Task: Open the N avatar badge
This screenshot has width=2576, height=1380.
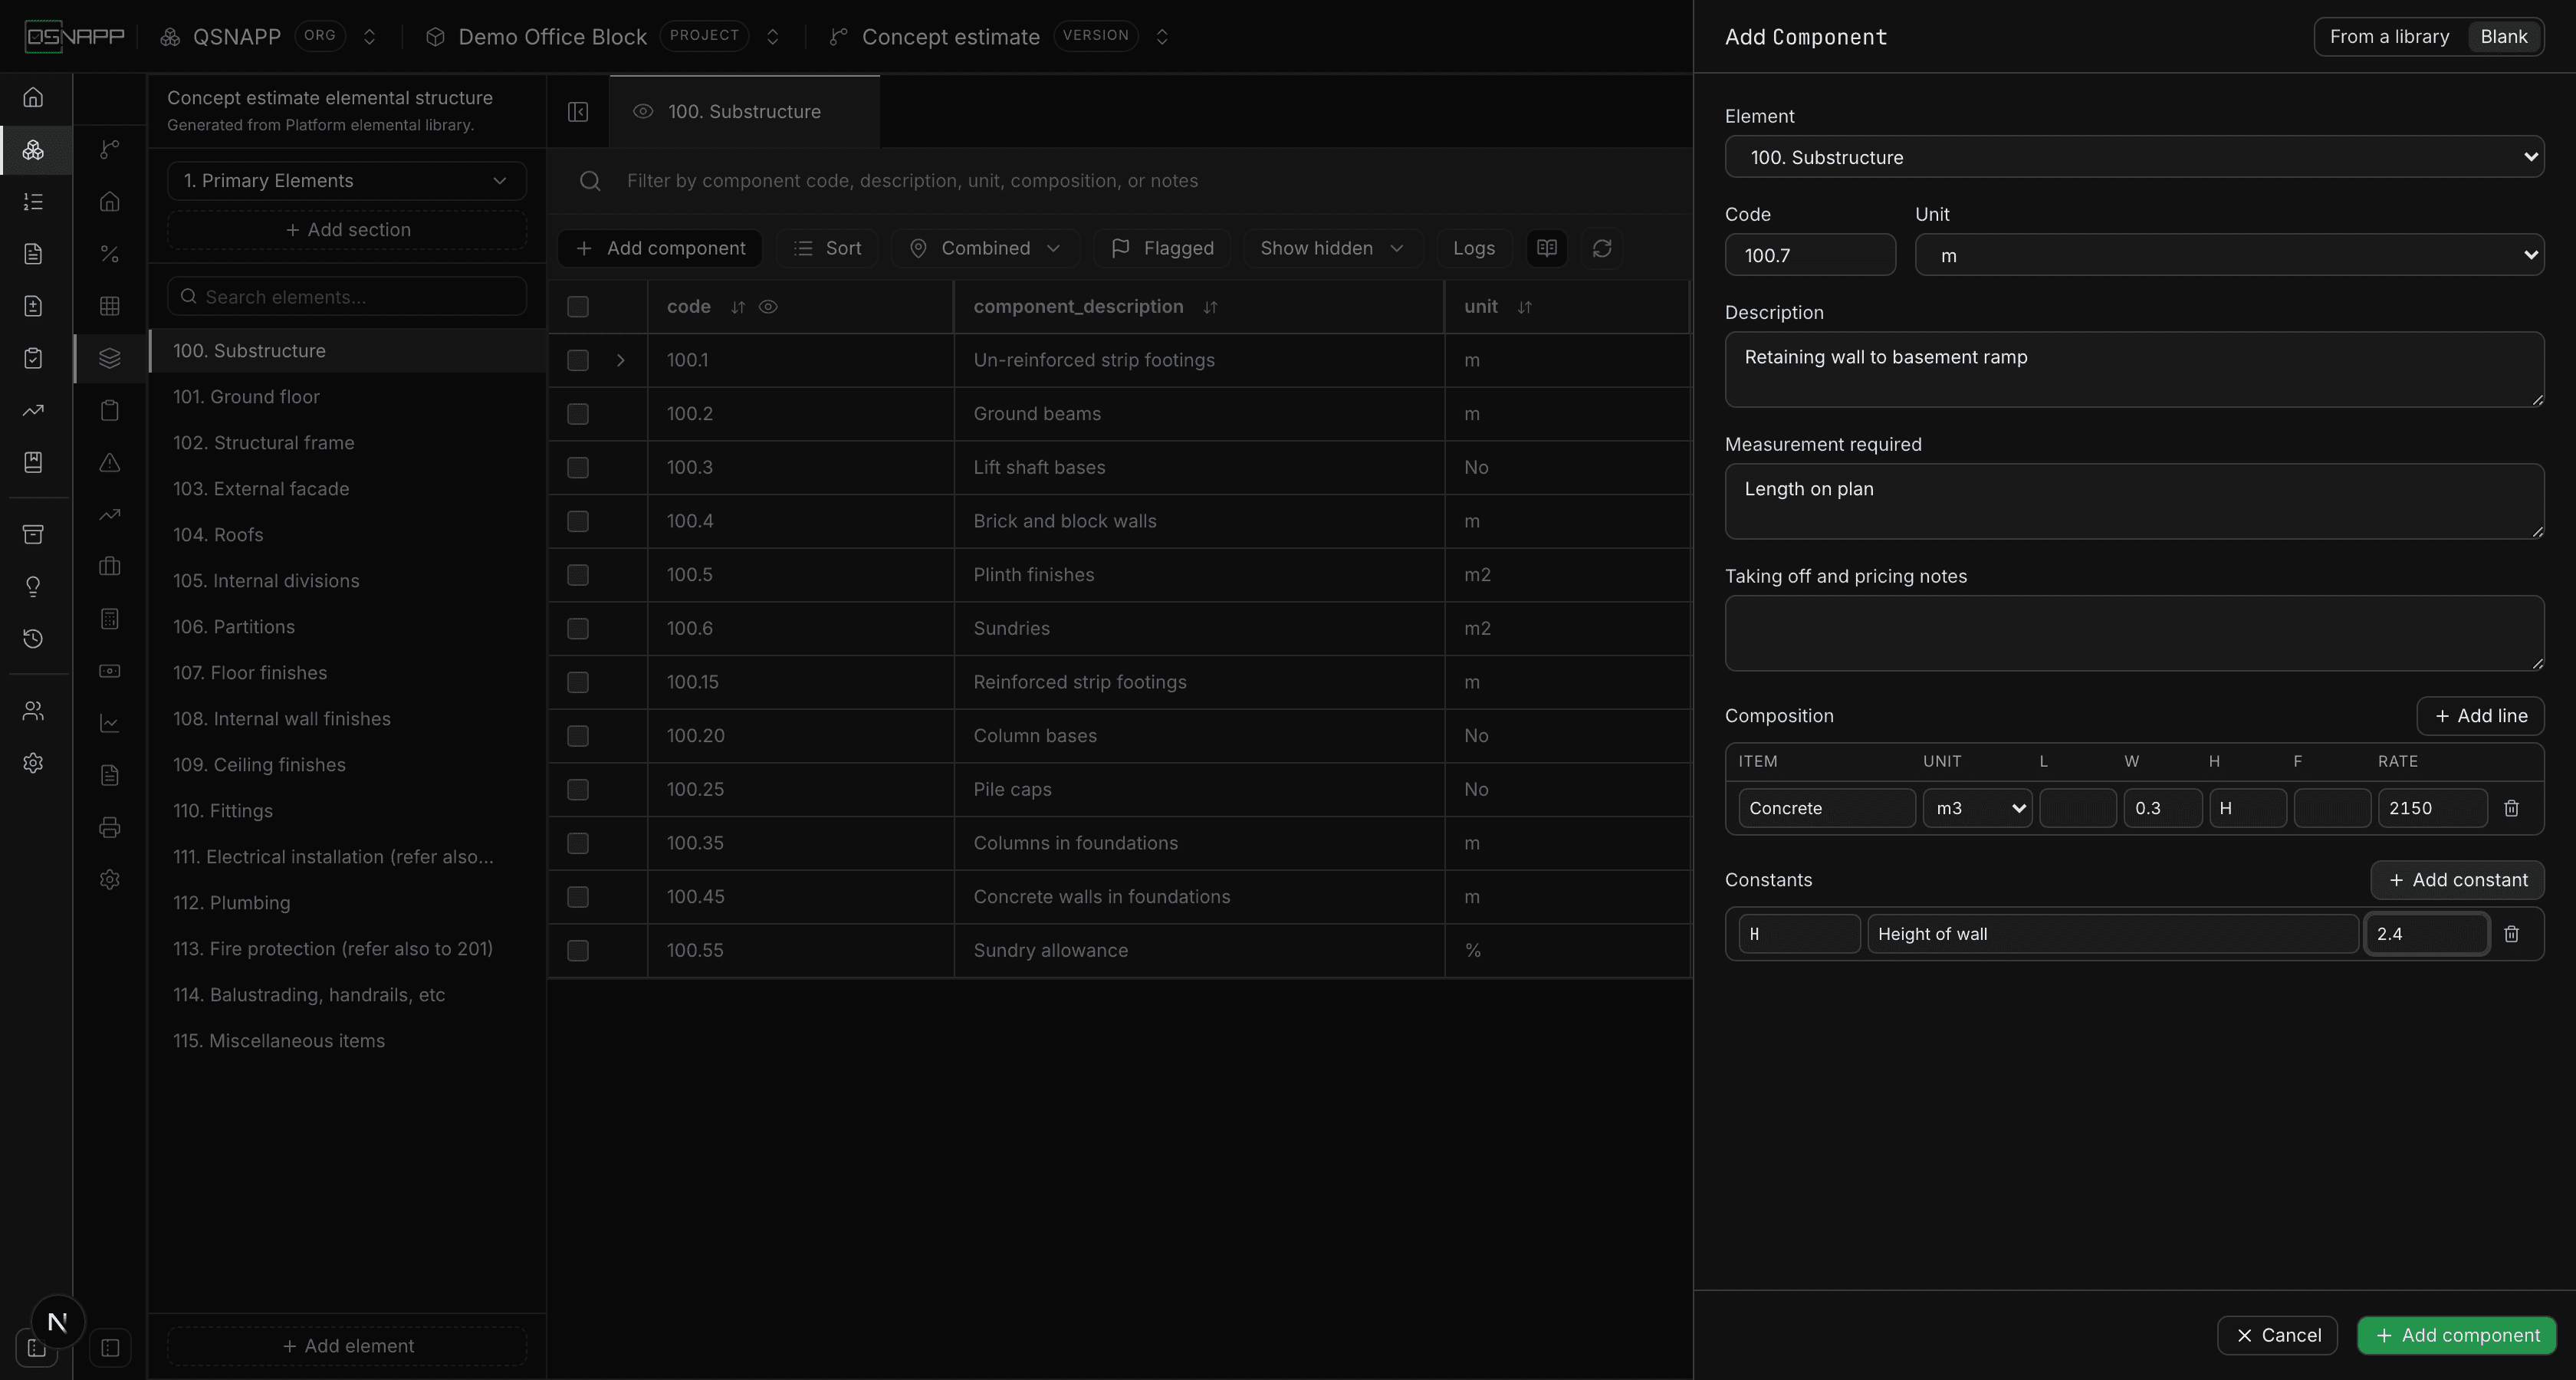Action: (x=57, y=1322)
